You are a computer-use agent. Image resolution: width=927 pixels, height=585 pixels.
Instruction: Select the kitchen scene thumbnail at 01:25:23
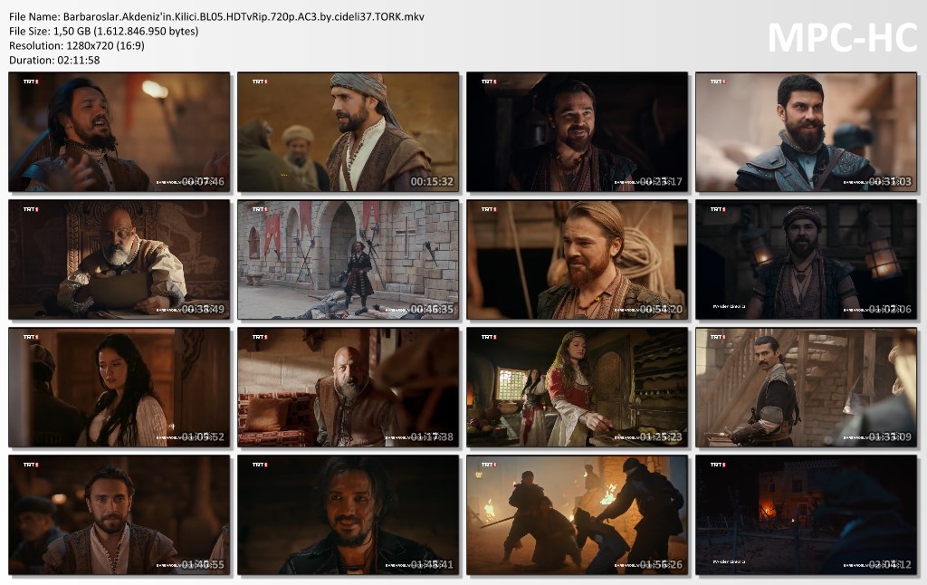[x=577, y=388]
